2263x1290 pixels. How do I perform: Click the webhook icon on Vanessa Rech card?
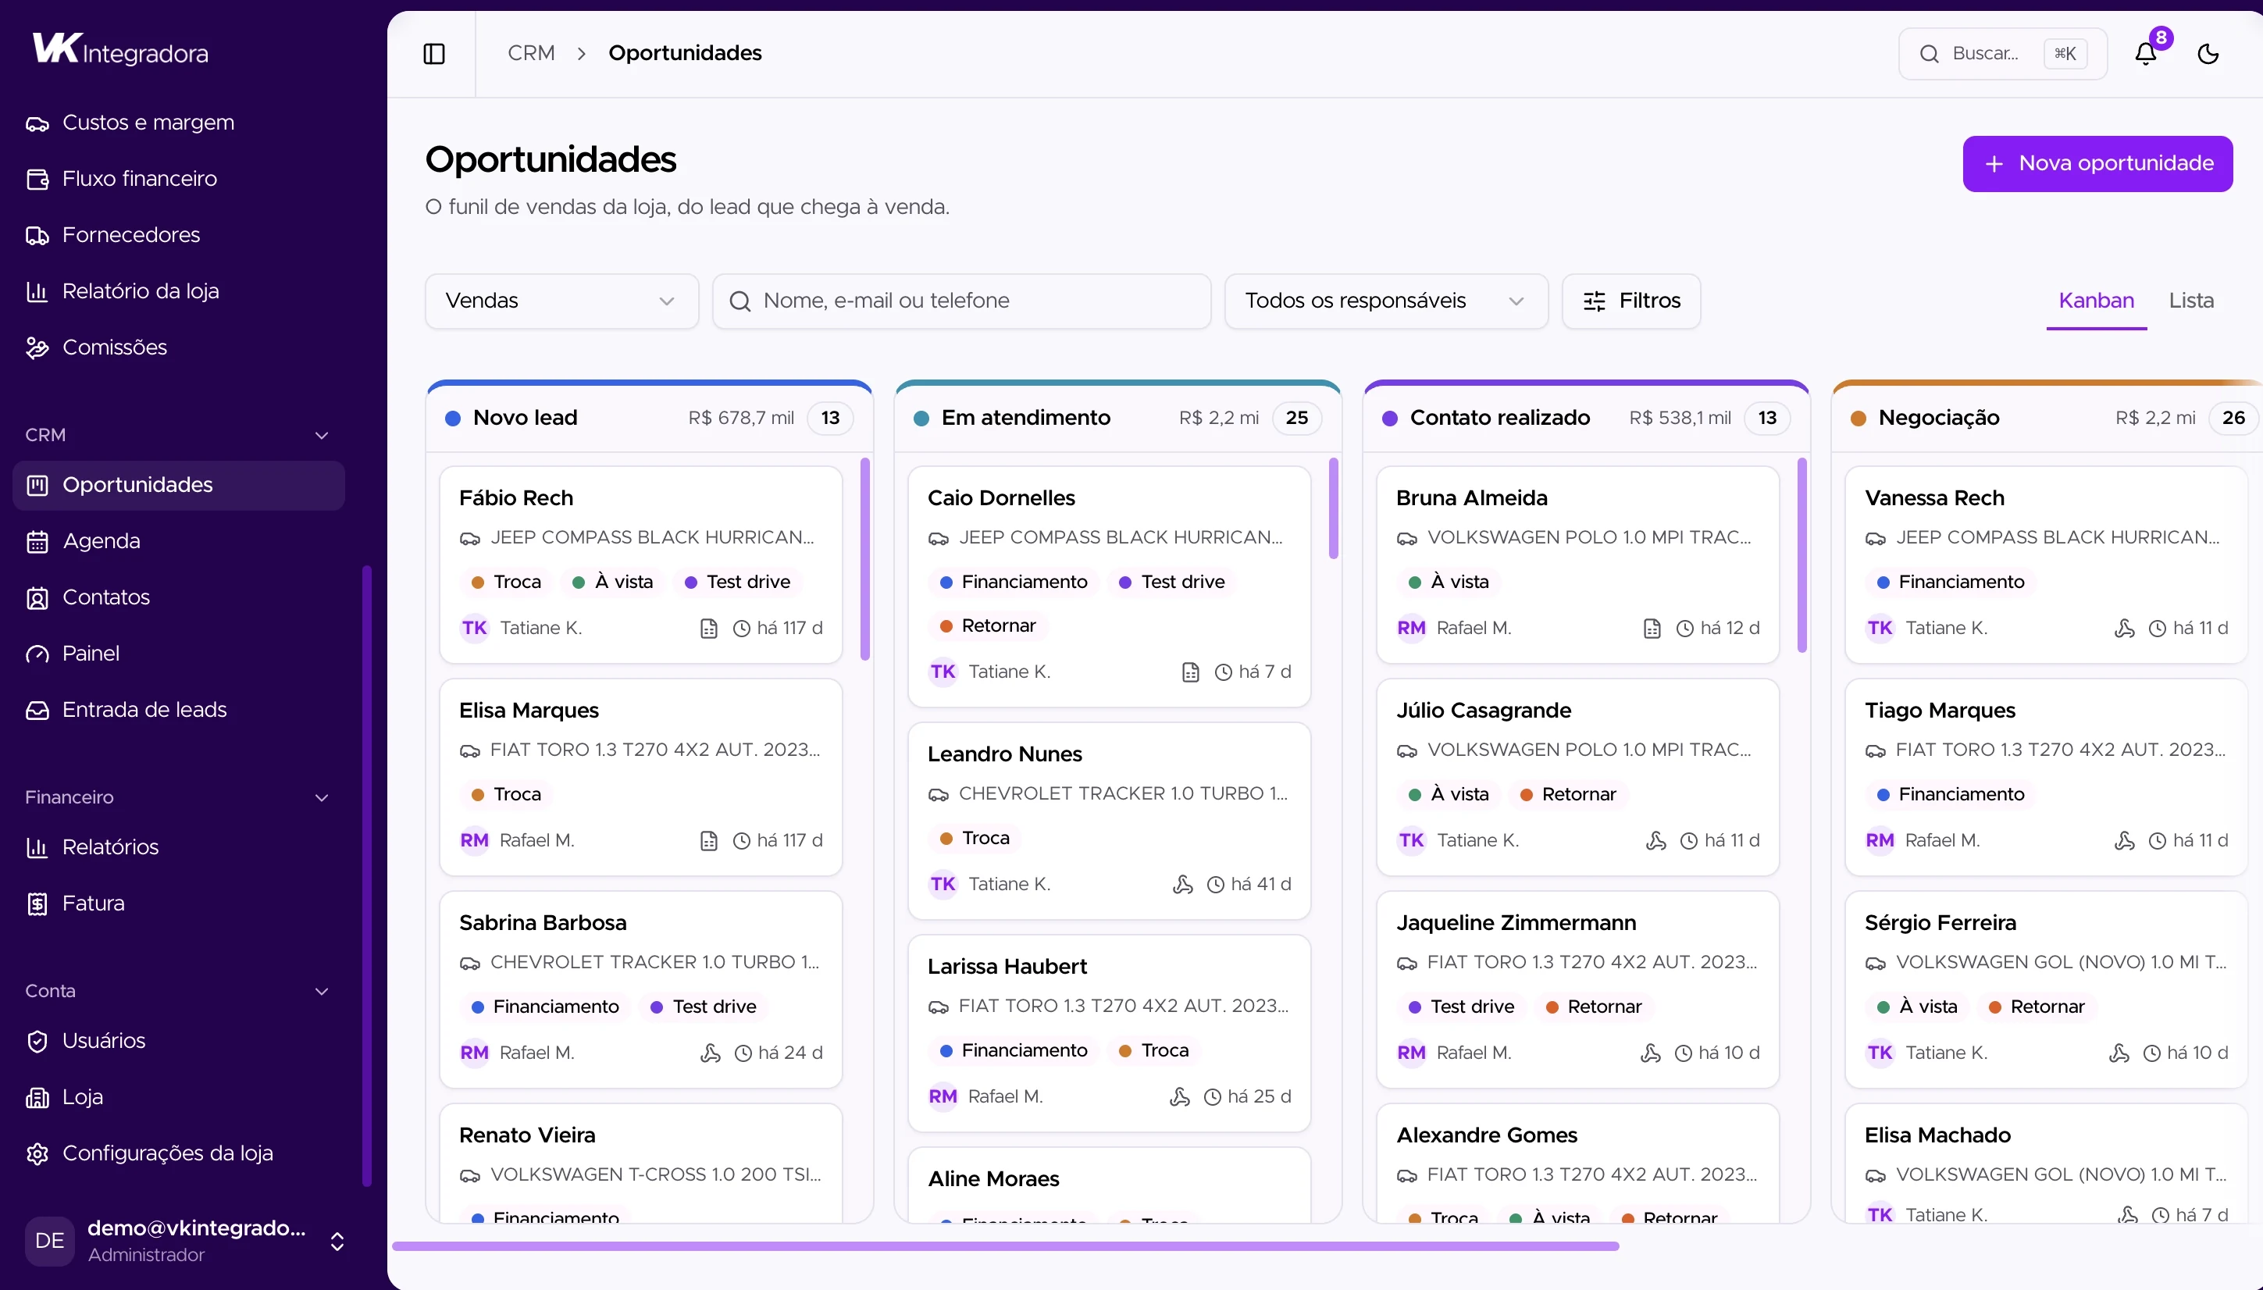[x=2124, y=629]
